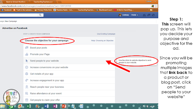Viewport: 194px width, 109px height.
Task: Click the volume speaker tray icon
Action: pyautogui.click(x=154, y=106)
